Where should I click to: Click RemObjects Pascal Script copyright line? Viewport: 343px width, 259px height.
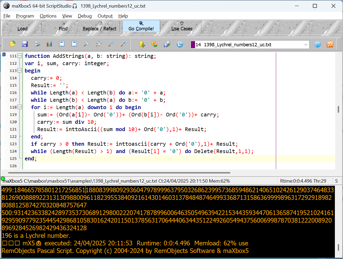coord(125,251)
